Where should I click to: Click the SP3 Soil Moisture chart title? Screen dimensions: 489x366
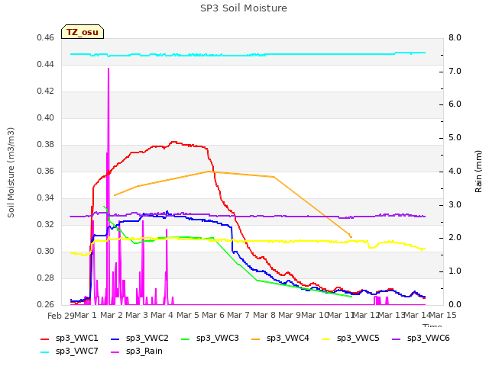point(244,8)
